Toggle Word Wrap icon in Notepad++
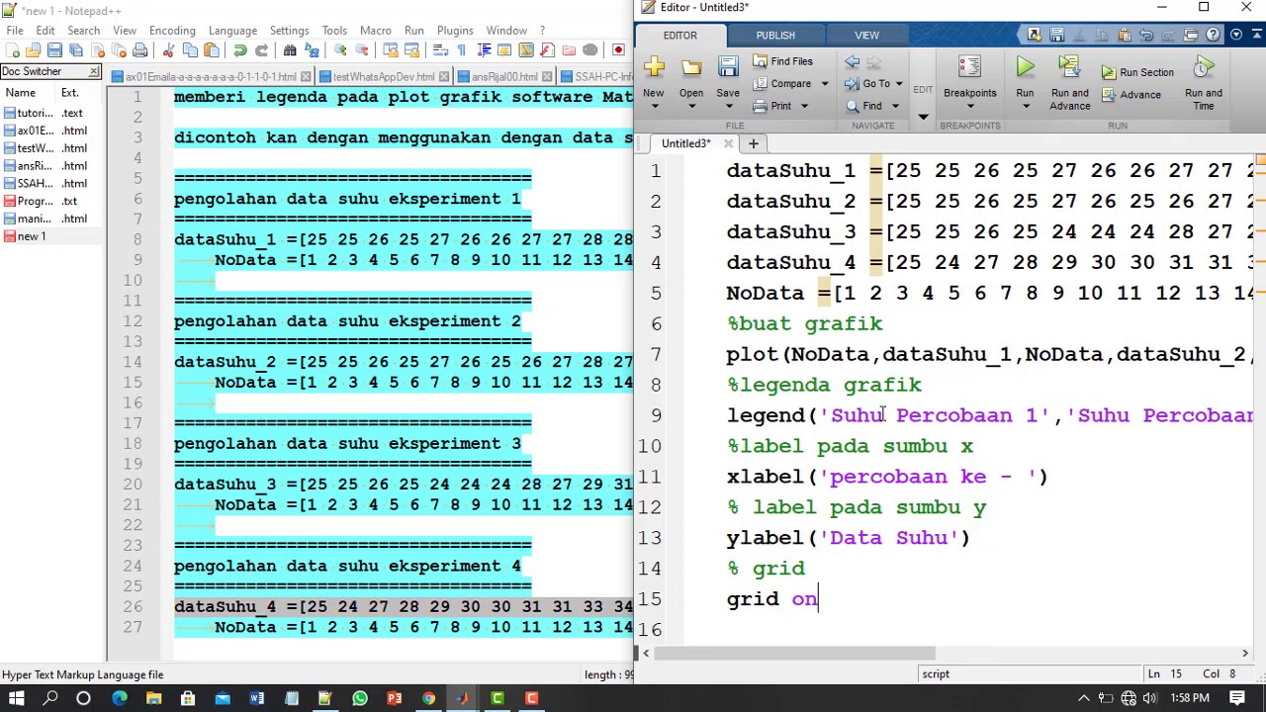Viewport: 1266px width, 712px height. tap(440, 50)
